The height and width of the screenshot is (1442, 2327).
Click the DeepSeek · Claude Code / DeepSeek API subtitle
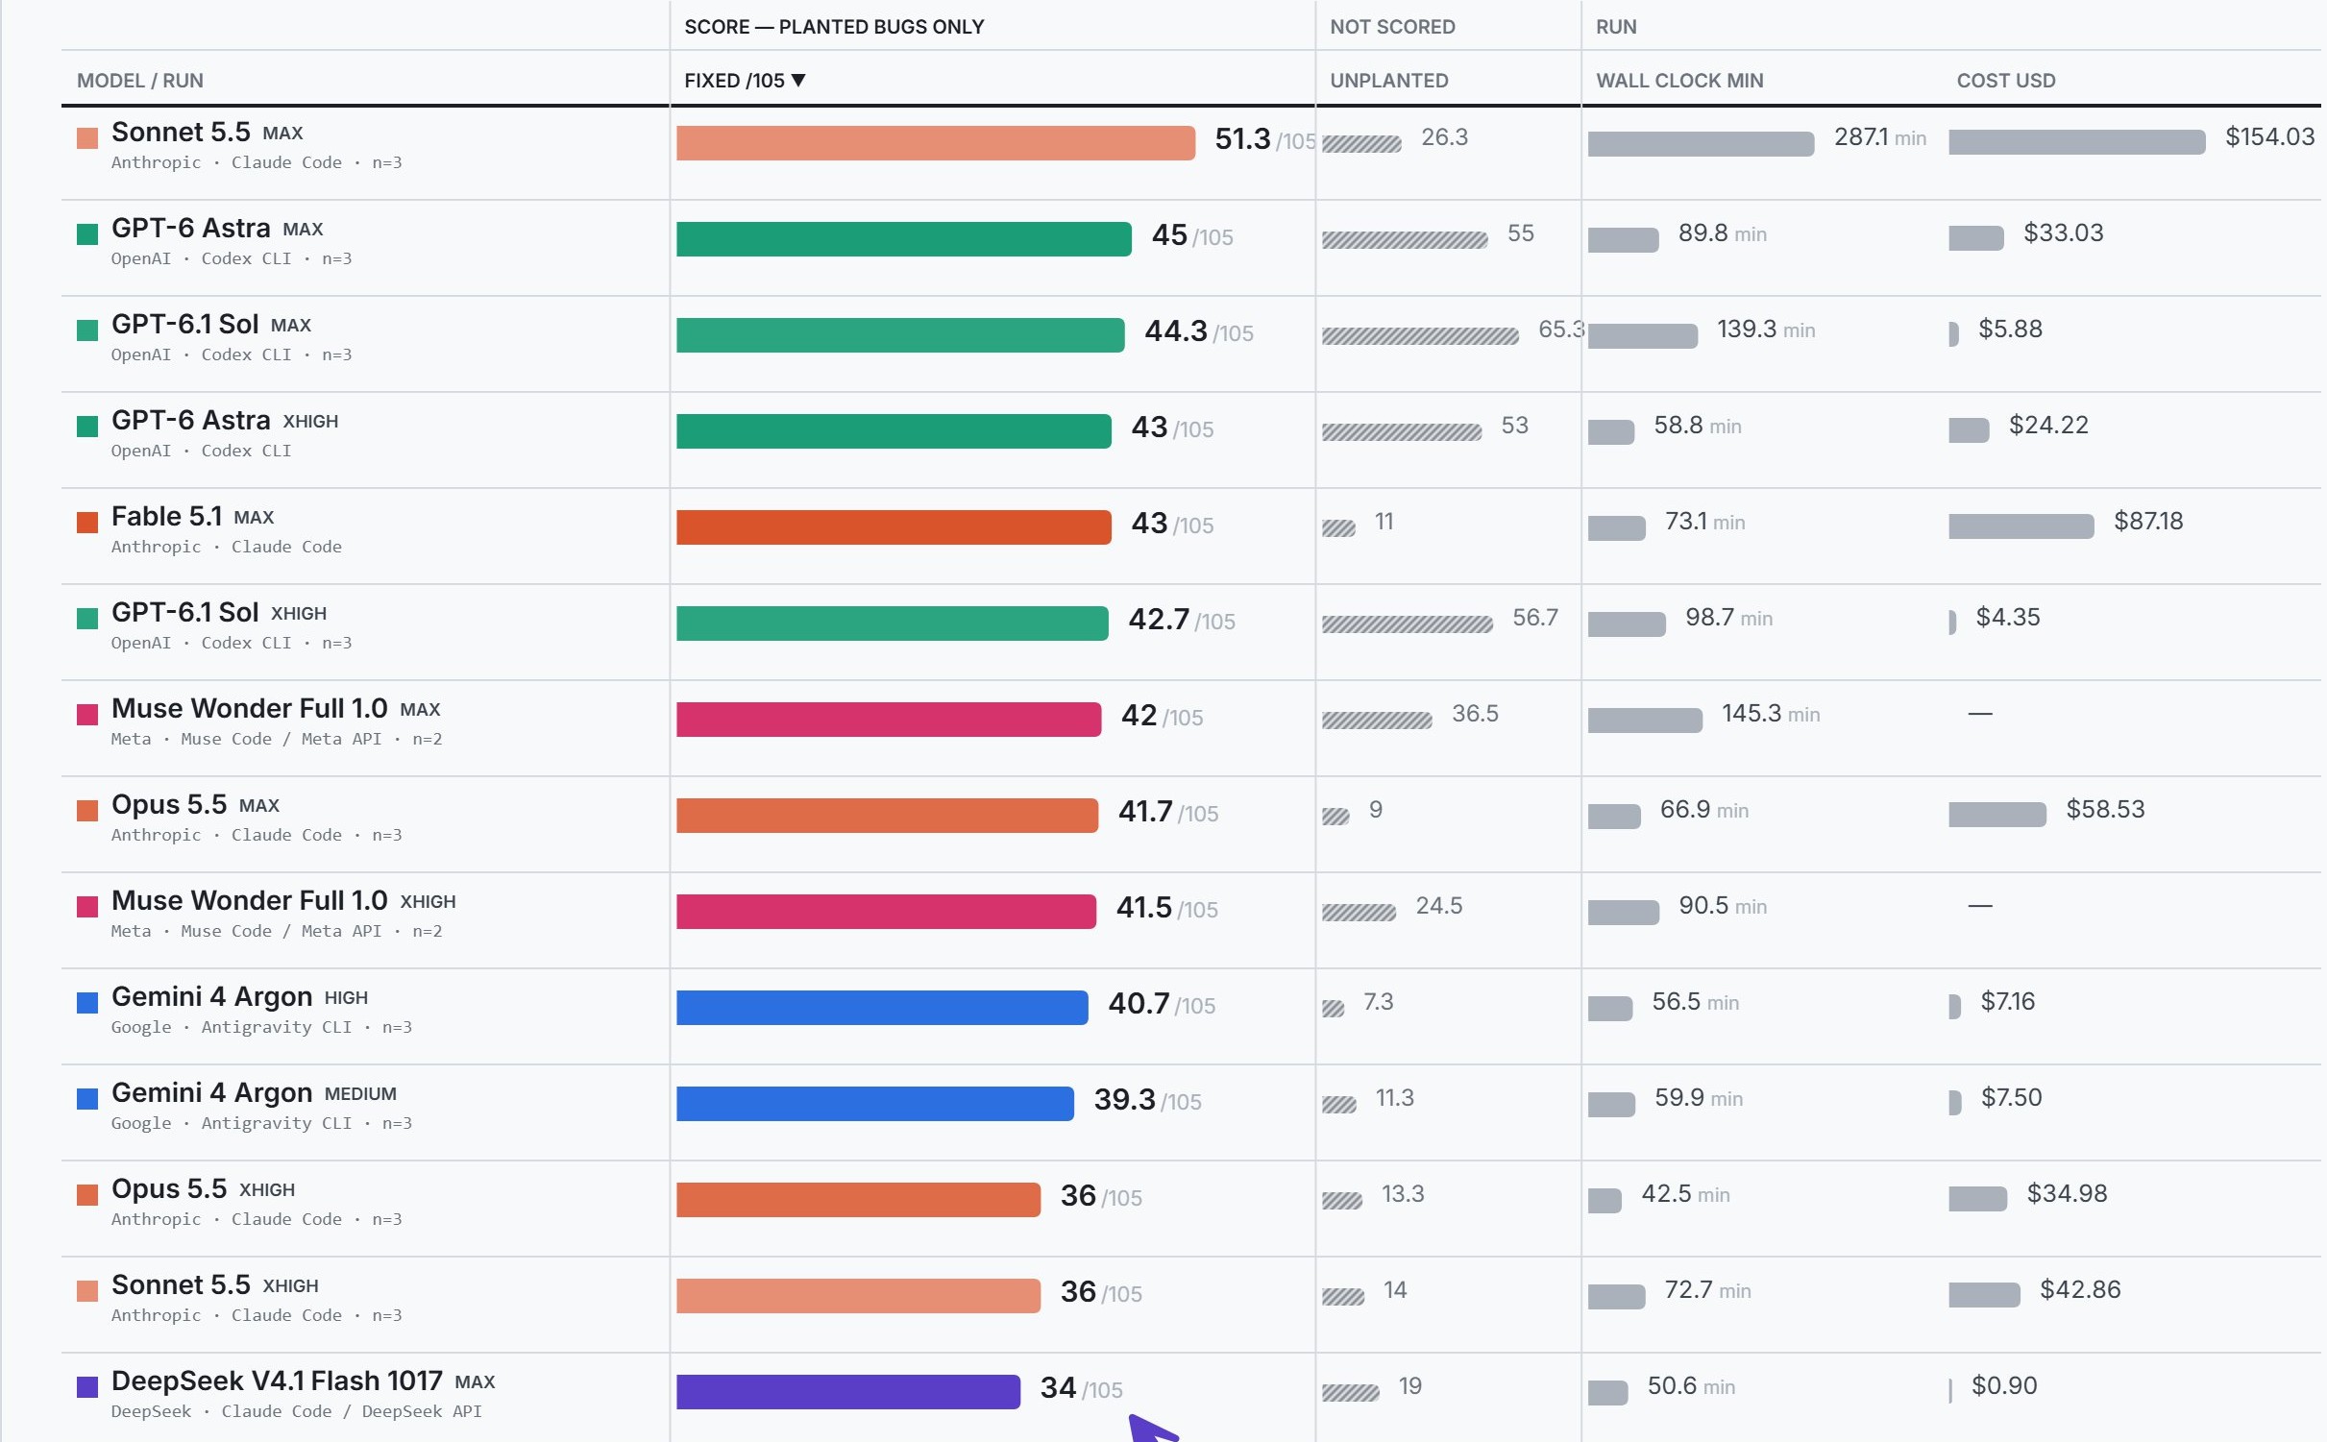click(297, 1411)
